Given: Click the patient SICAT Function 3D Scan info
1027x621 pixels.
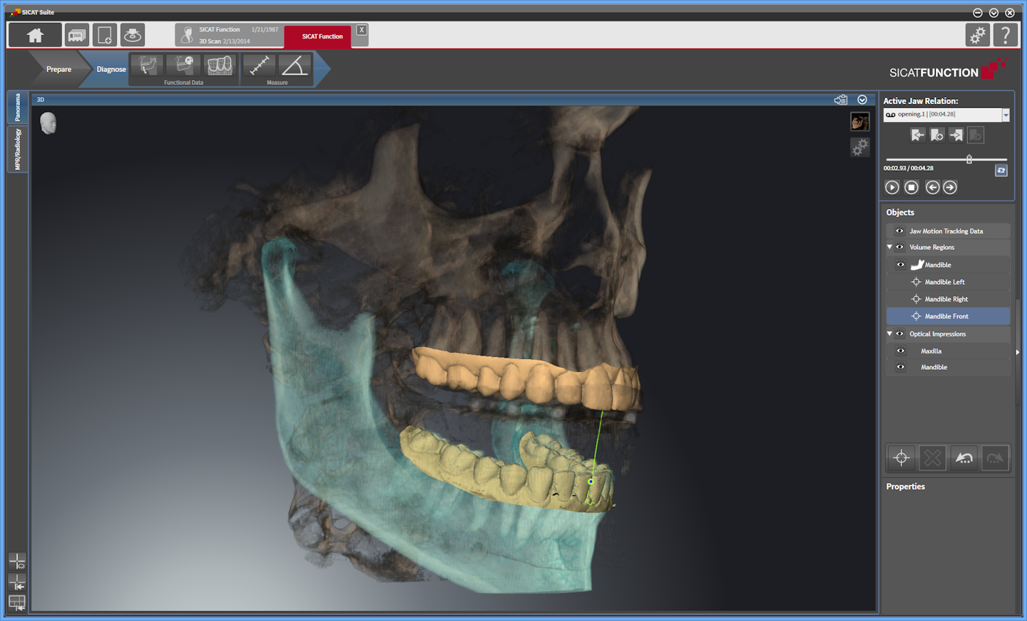Looking at the screenshot, I should [229, 35].
